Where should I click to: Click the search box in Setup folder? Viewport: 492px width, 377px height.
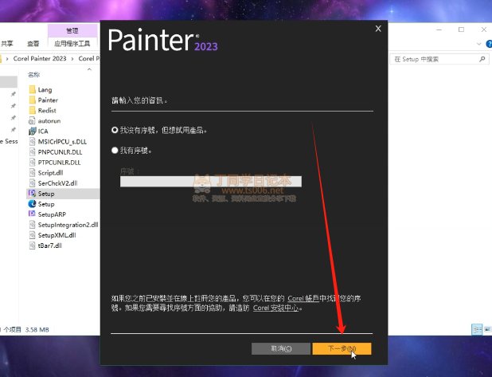(x=434, y=59)
